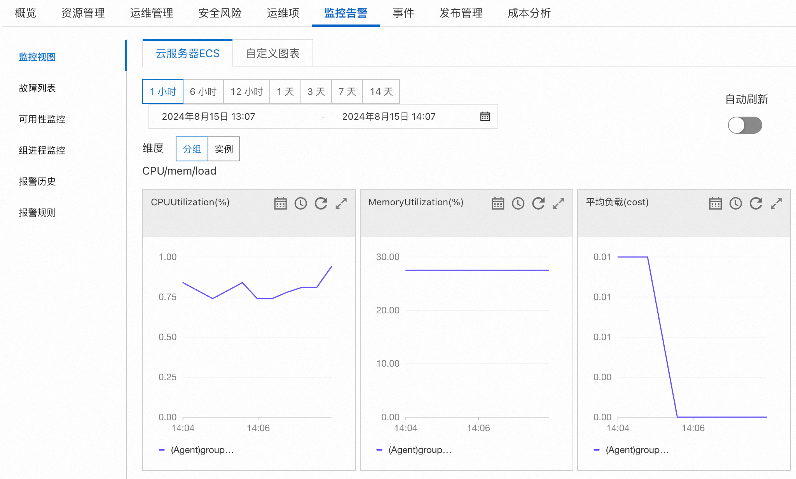Expand MemoryUtilization chart to fullscreen

559,203
